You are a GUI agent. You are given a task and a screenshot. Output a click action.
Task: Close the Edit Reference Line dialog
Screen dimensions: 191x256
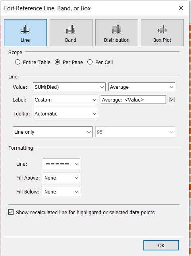click(x=181, y=8)
